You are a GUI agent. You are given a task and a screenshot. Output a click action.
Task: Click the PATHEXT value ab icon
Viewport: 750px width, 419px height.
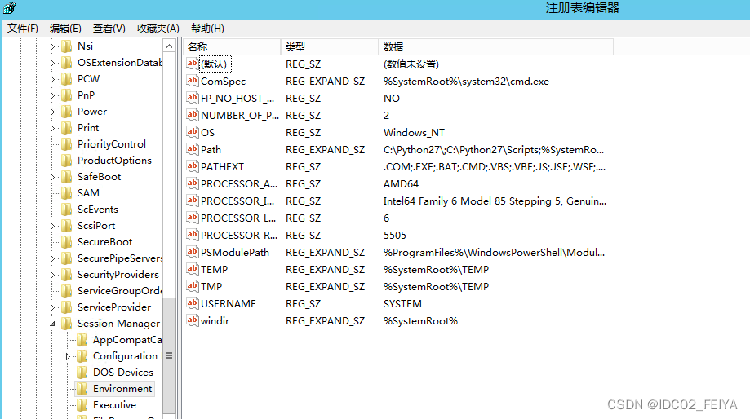[x=193, y=166]
